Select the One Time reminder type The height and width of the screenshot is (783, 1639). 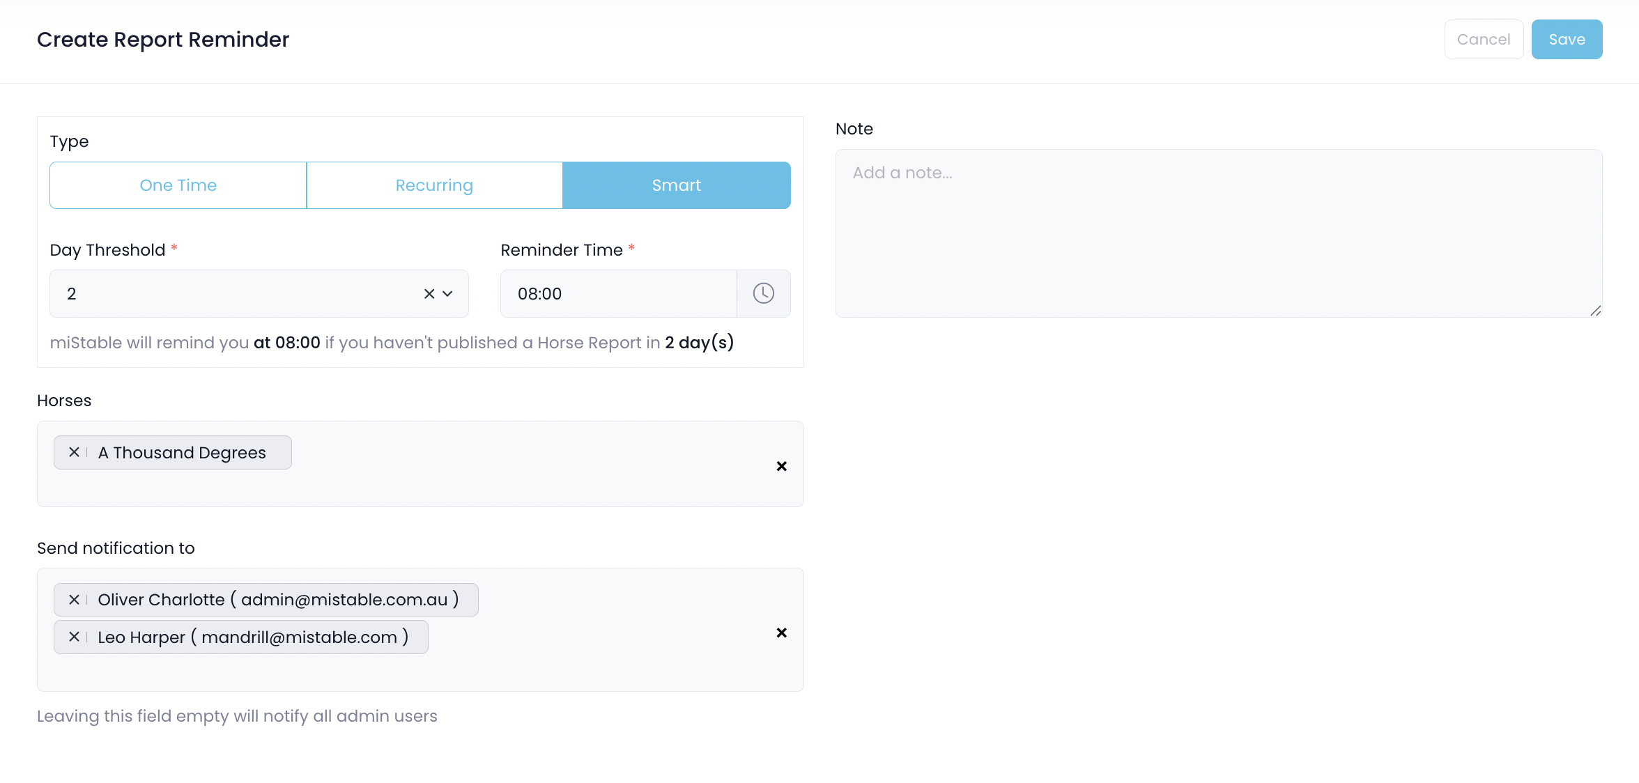click(x=178, y=185)
